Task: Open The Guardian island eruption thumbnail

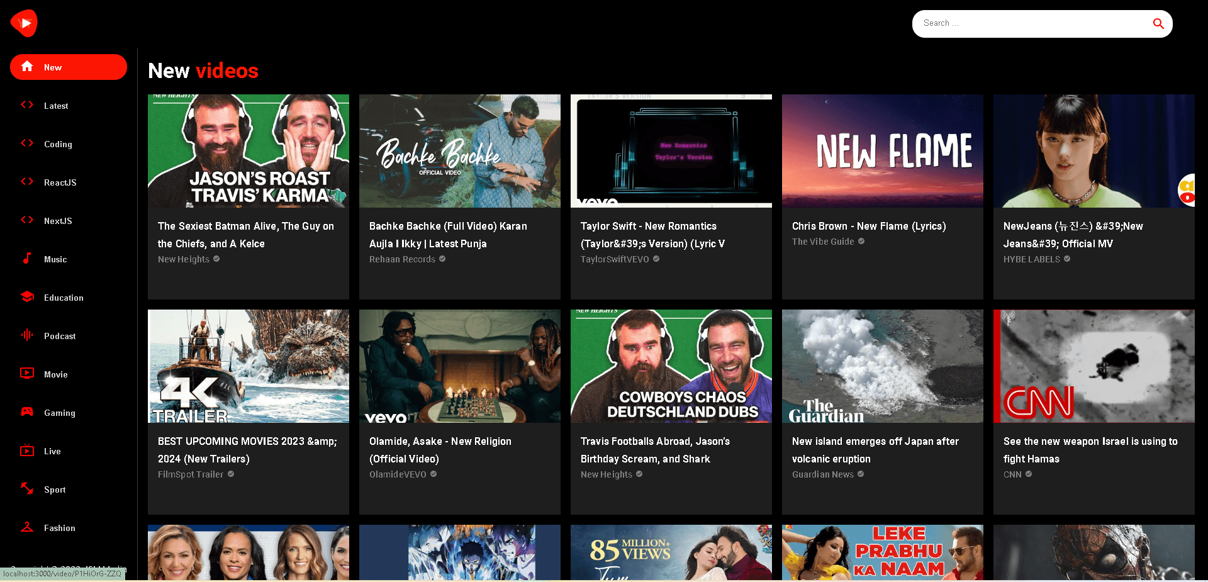Action: pyautogui.click(x=883, y=366)
